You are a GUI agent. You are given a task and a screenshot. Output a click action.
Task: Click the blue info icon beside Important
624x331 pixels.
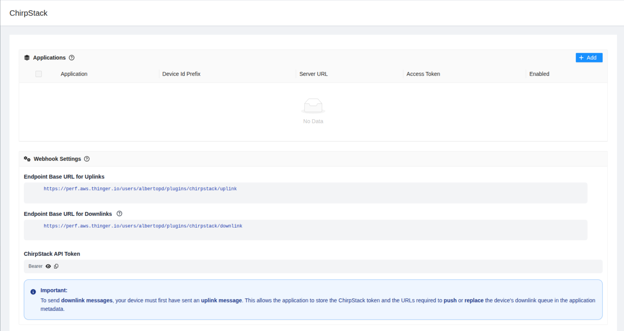33,292
